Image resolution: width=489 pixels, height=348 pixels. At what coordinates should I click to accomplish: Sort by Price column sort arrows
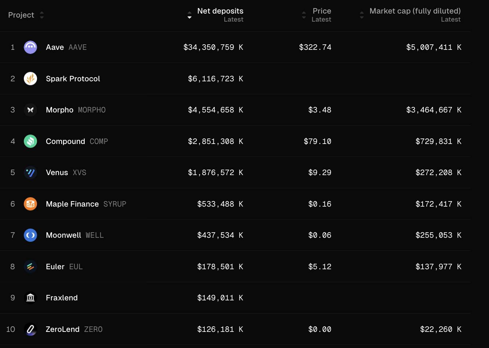click(304, 15)
